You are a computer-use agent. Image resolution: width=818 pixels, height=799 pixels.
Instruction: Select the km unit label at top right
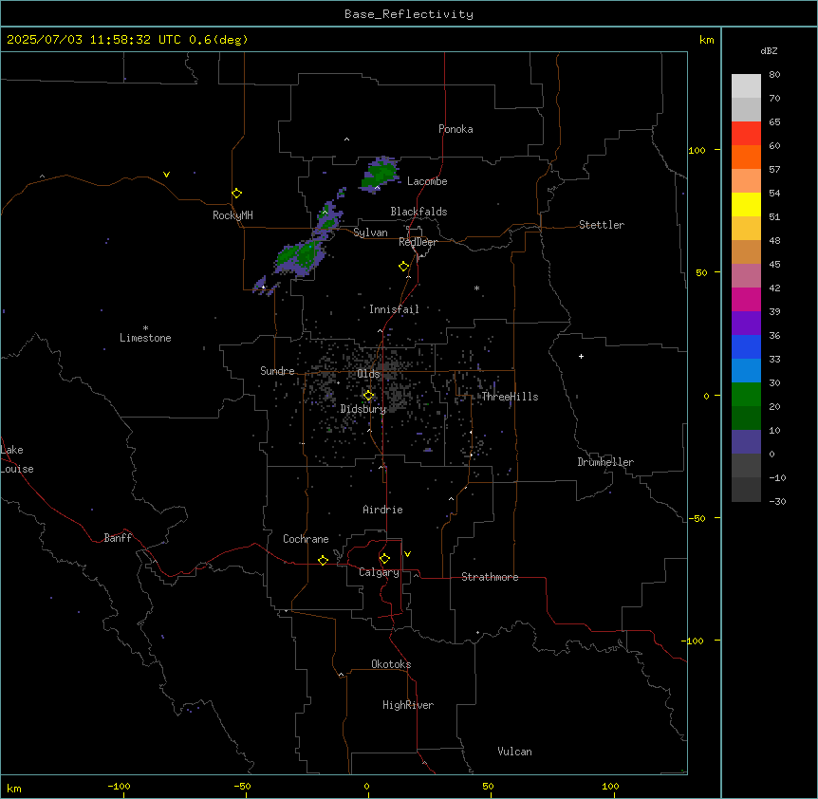(706, 40)
